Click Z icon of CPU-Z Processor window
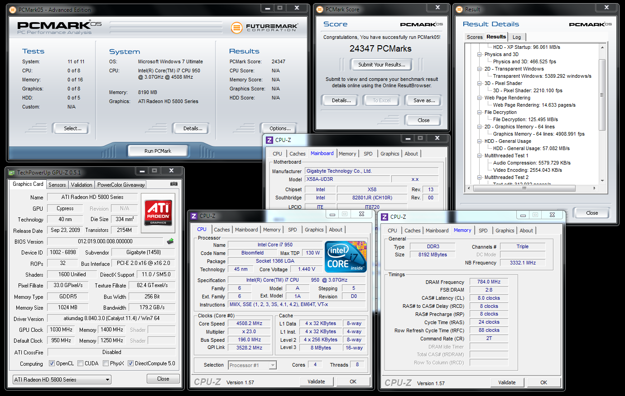This screenshot has height=396, width=625. [194, 216]
